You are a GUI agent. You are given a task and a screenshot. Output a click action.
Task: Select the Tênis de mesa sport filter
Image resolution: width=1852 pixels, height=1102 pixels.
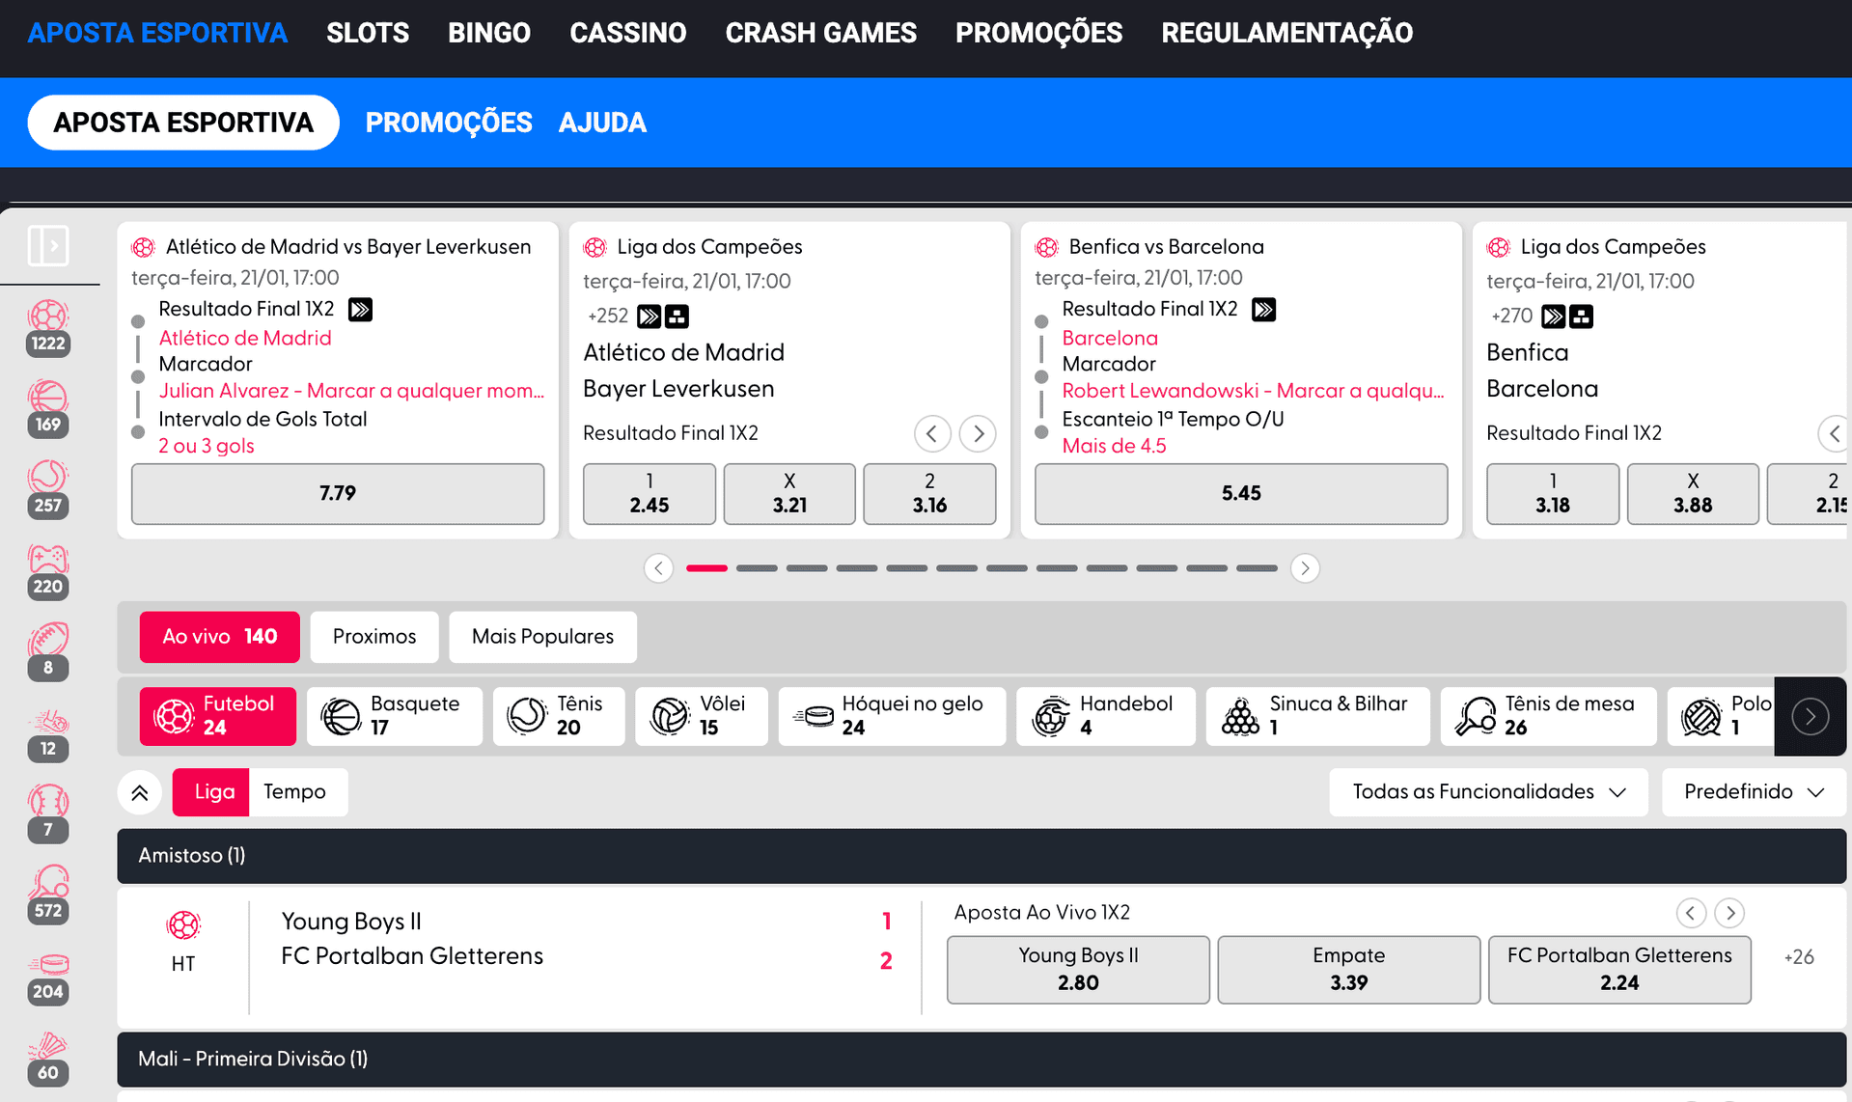coord(1549,716)
